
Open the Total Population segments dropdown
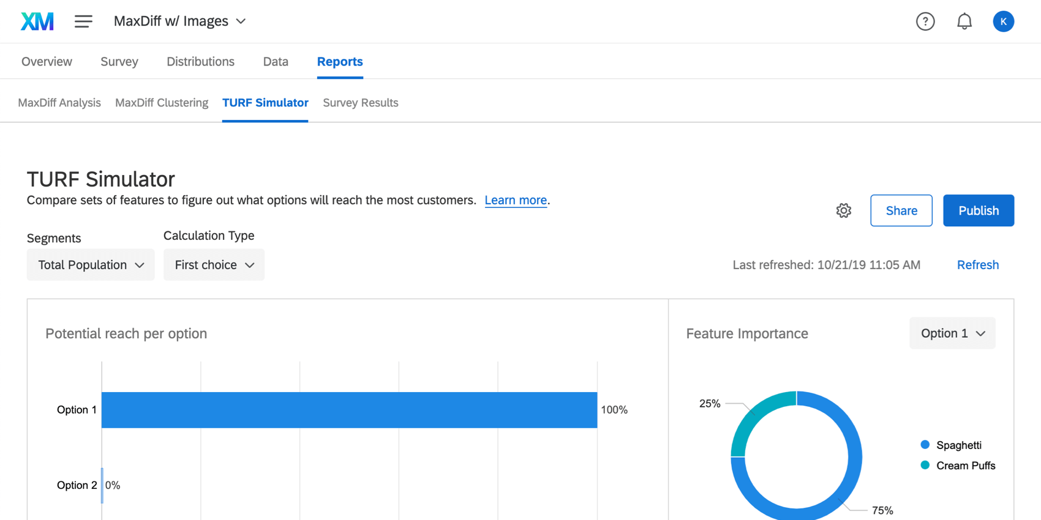(x=91, y=265)
